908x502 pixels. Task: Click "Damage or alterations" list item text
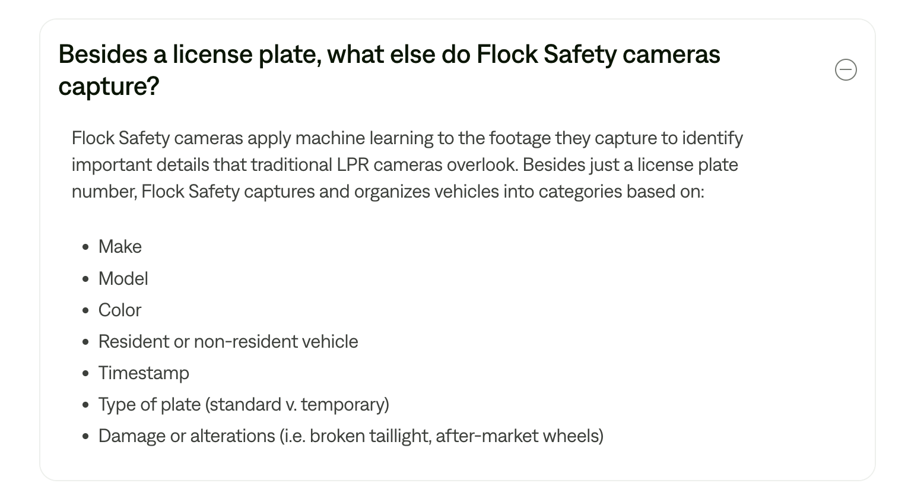(186, 436)
